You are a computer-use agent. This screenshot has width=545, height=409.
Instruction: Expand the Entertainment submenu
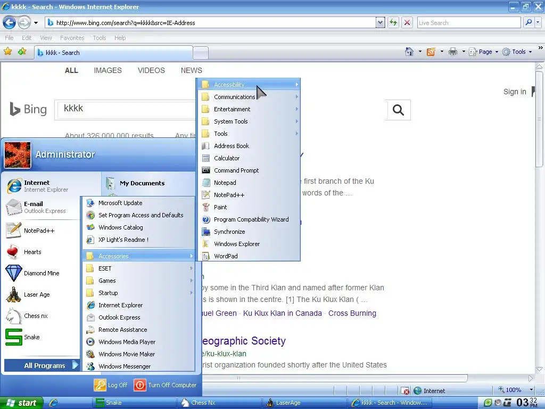coord(249,109)
